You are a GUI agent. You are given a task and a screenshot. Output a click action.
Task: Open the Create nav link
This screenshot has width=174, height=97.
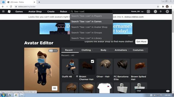tap(51, 12)
